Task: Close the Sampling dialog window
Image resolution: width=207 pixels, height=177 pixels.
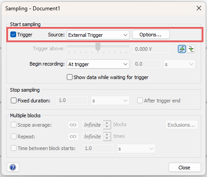Action: click(199, 8)
